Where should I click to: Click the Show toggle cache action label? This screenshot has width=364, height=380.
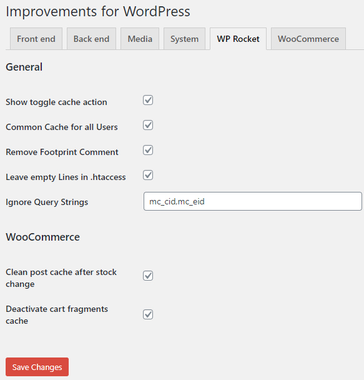click(56, 102)
